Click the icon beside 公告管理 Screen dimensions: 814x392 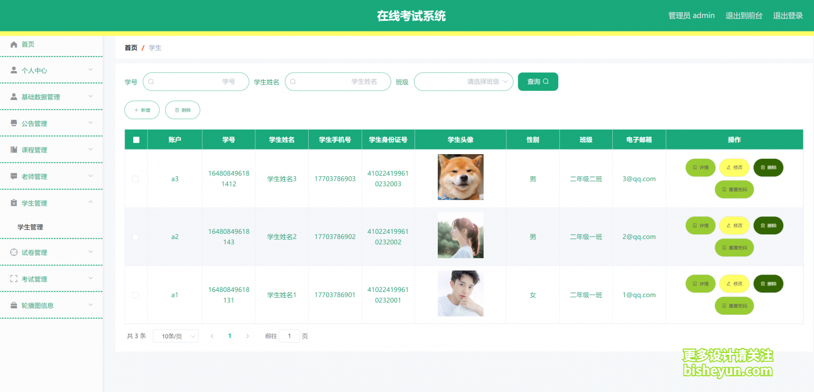click(x=14, y=123)
